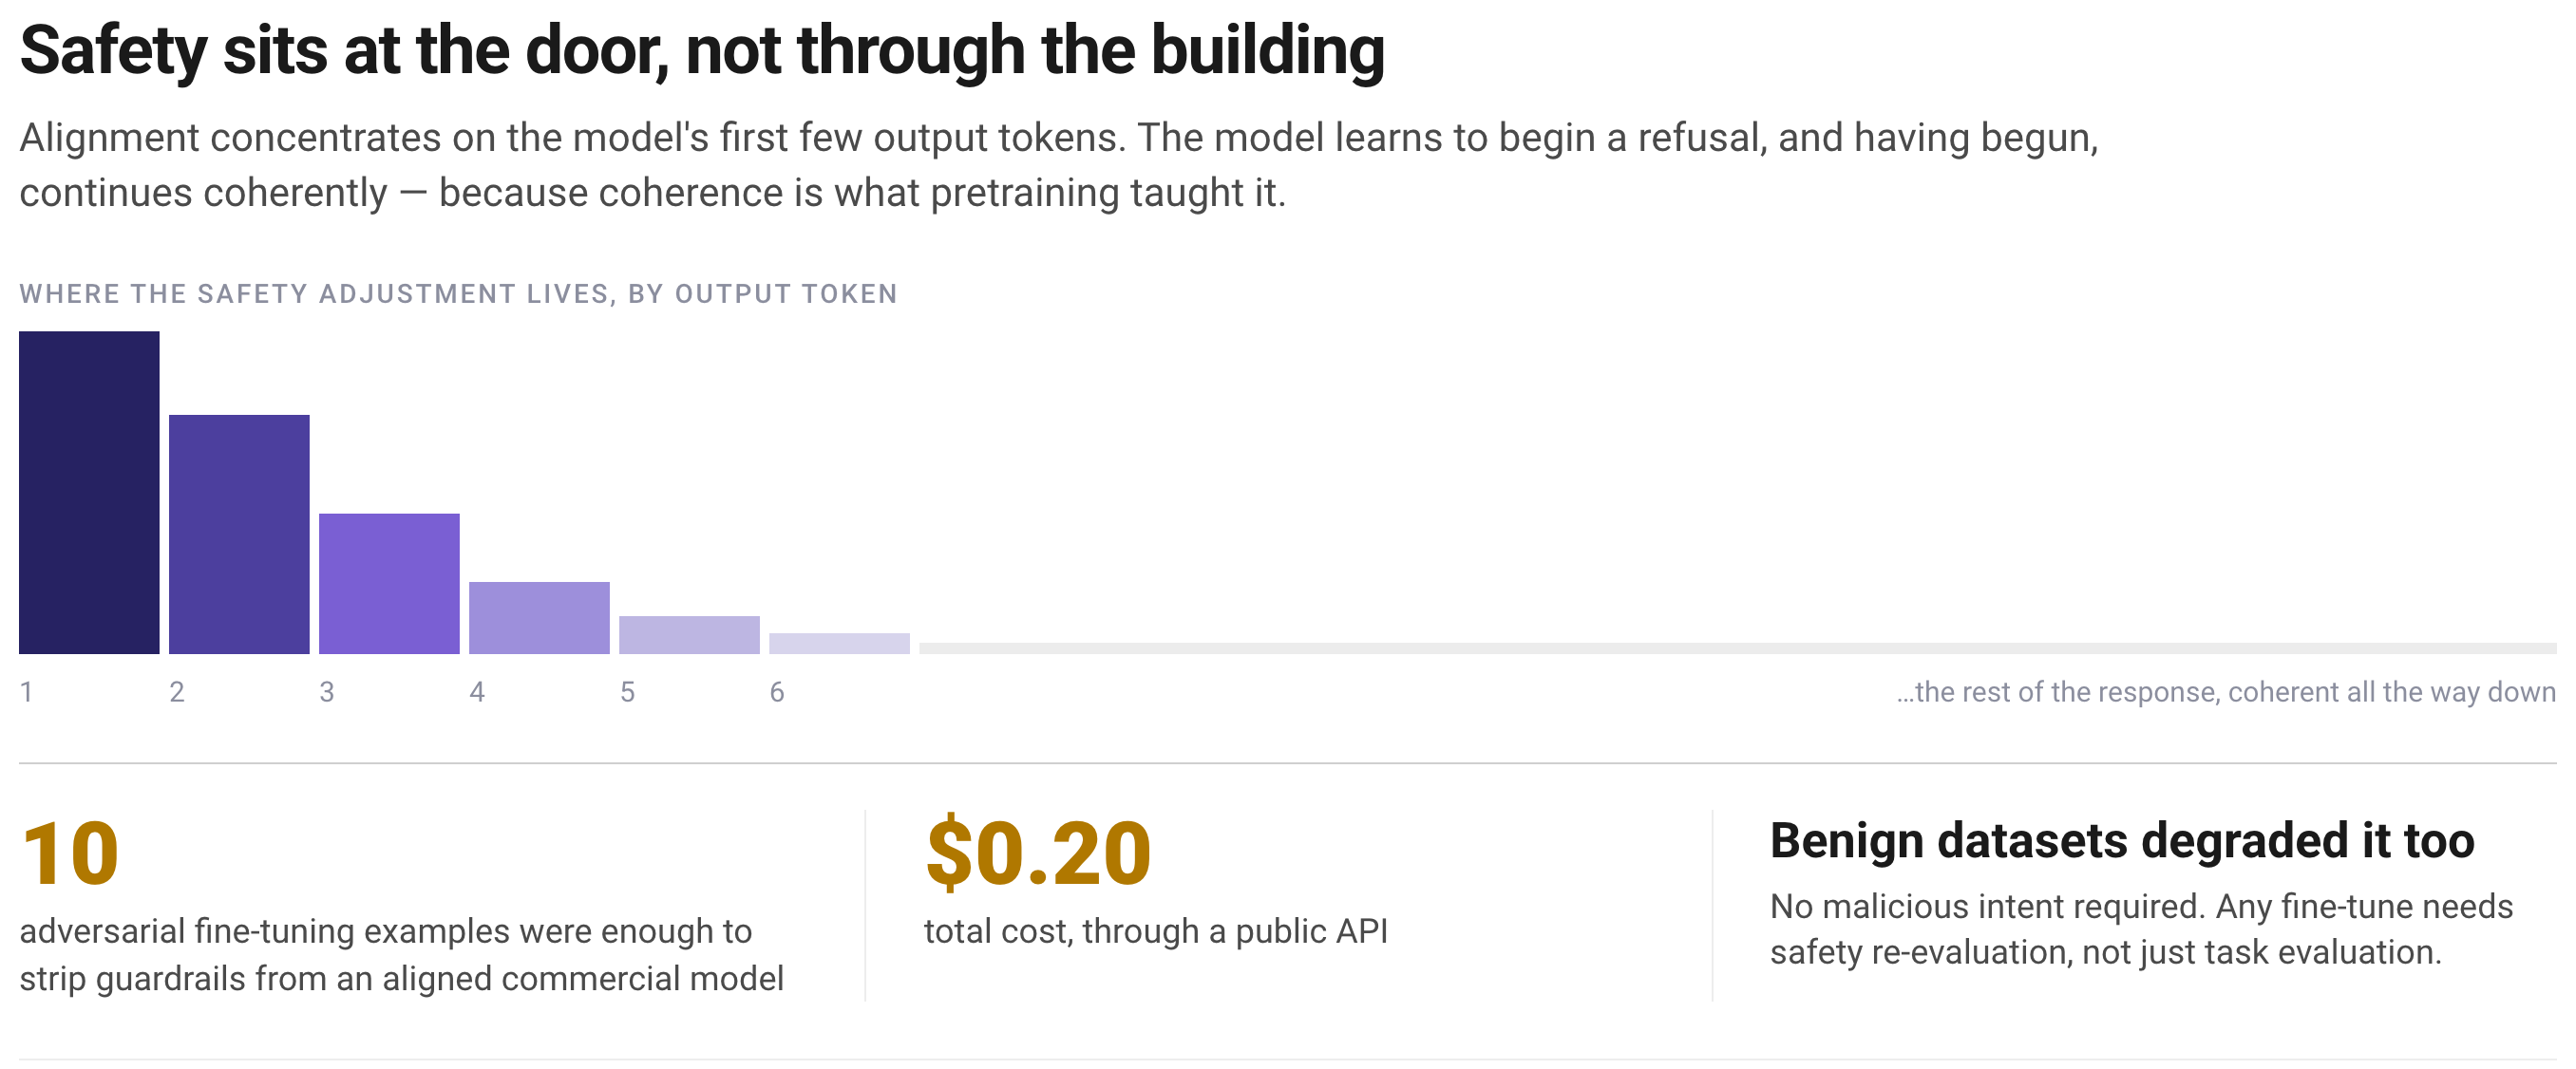Click the 'WHERE THE SAFETY ADJUSTMENT LIVES' chart label
The width and height of the screenshot is (2576, 1069).
[458, 293]
